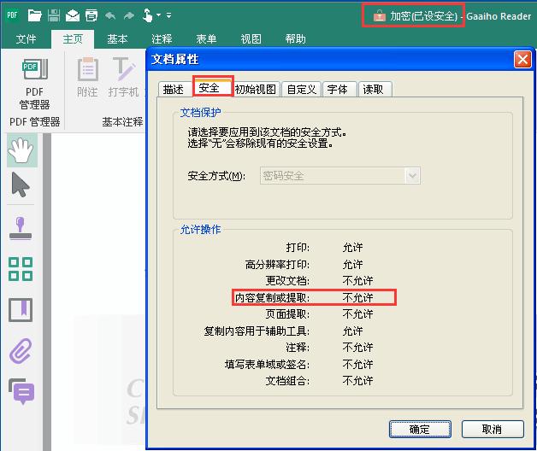Click the 允许操作 group heading
This screenshot has height=451, width=537.
pyautogui.click(x=201, y=229)
